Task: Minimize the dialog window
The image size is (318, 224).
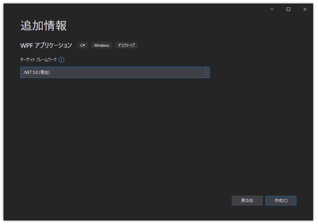Action: point(272,9)
